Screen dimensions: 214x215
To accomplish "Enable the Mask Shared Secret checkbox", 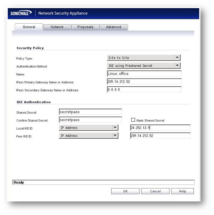I will pyautogui.click(x=133, y=120).
